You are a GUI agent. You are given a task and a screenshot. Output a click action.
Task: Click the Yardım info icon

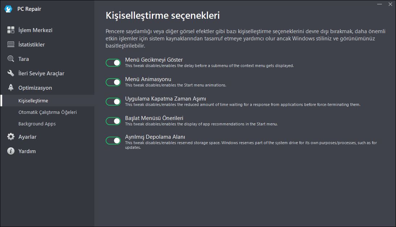tap(10, 151)
